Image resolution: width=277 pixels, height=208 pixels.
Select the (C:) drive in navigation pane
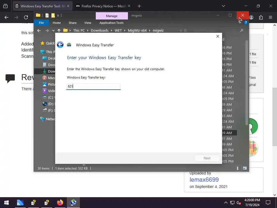[49, 97]
